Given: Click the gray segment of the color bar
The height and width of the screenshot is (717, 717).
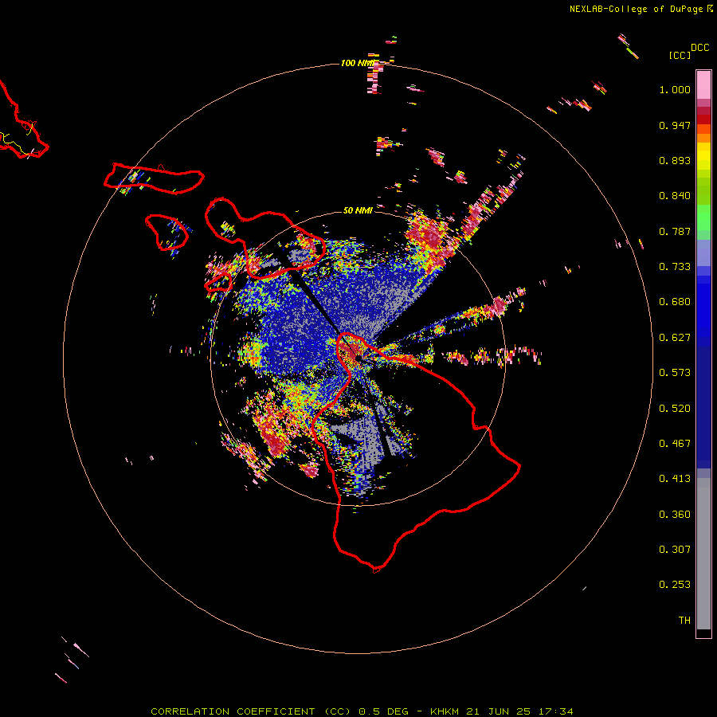Looking at the screenshot, I should tap(703, 554).
